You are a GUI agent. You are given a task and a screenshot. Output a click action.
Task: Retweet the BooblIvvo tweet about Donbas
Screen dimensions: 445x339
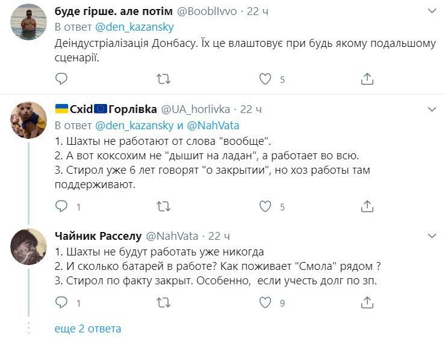pos(163,79)
